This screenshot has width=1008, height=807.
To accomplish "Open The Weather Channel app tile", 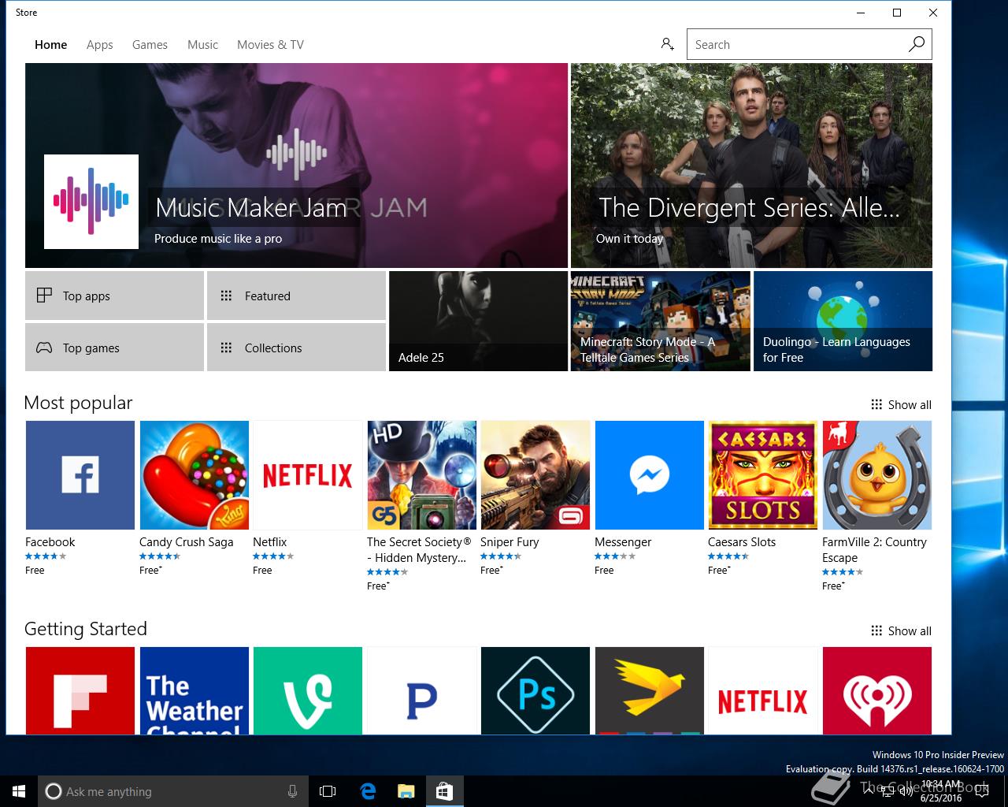I will click(x=195, y=690).
